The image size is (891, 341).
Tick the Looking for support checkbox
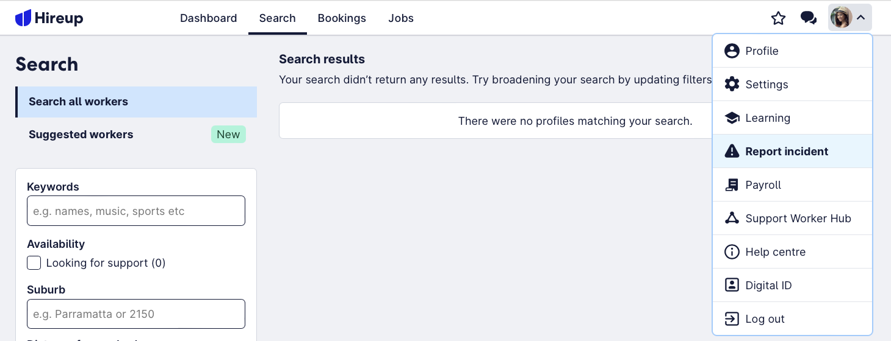pos(34,263)
